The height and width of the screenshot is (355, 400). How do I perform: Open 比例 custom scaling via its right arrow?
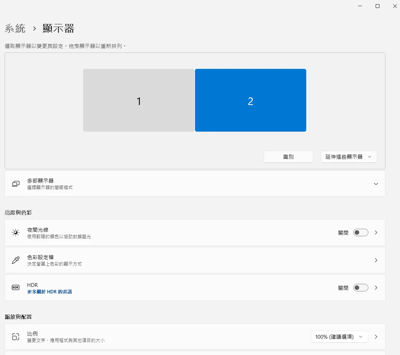[376, 337]
